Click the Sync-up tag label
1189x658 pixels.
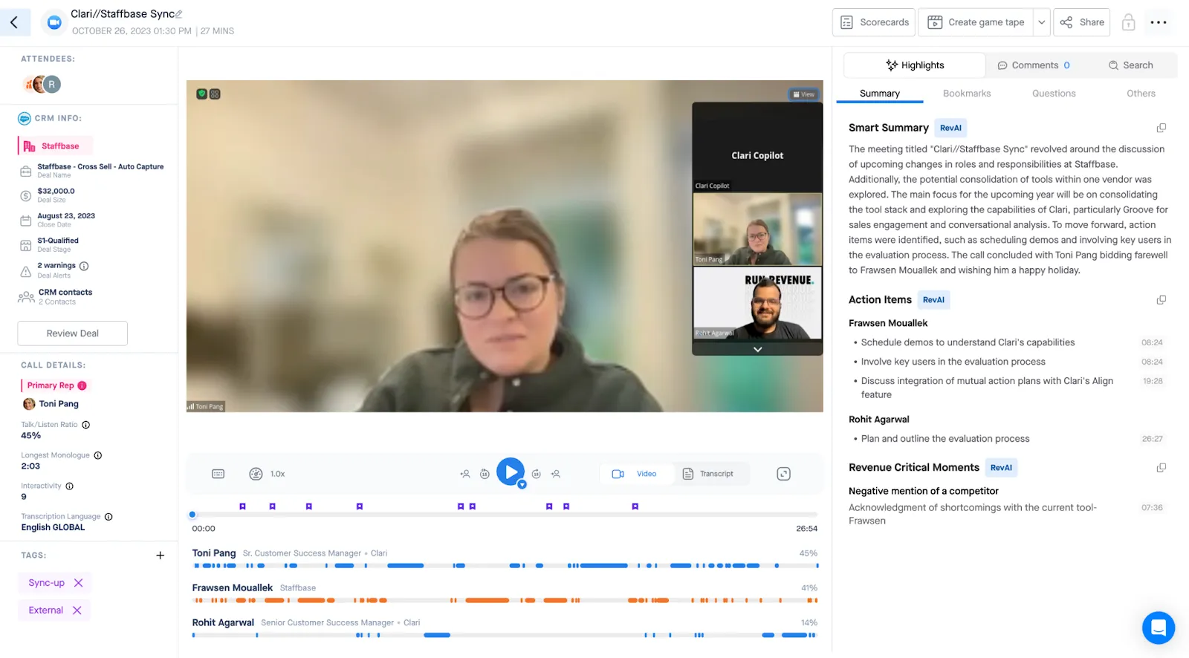coord(46,583)
